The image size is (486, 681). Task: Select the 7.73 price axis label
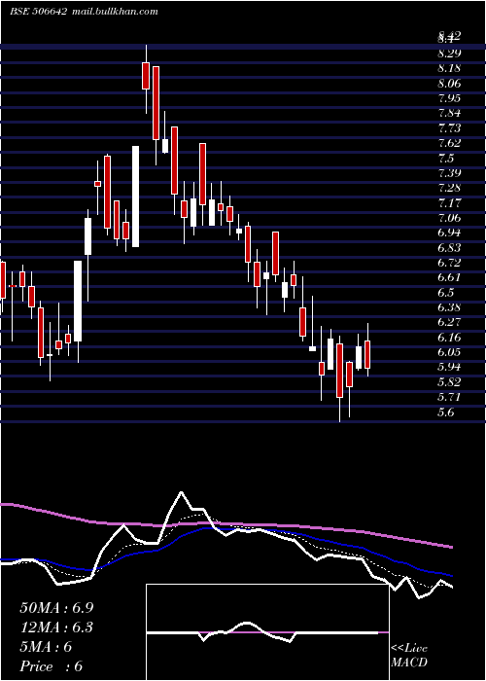pyautogui.click(x=449, y=128)
